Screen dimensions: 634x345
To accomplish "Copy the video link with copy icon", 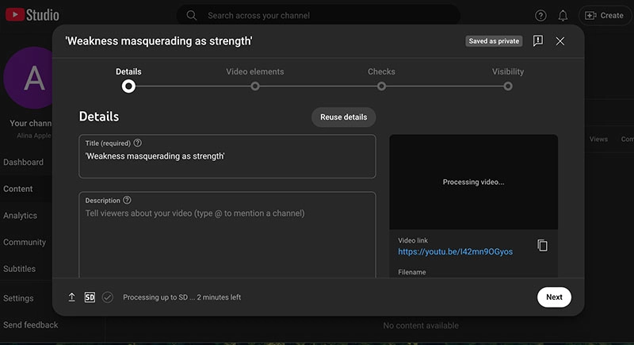I will [x=542, y=246].
